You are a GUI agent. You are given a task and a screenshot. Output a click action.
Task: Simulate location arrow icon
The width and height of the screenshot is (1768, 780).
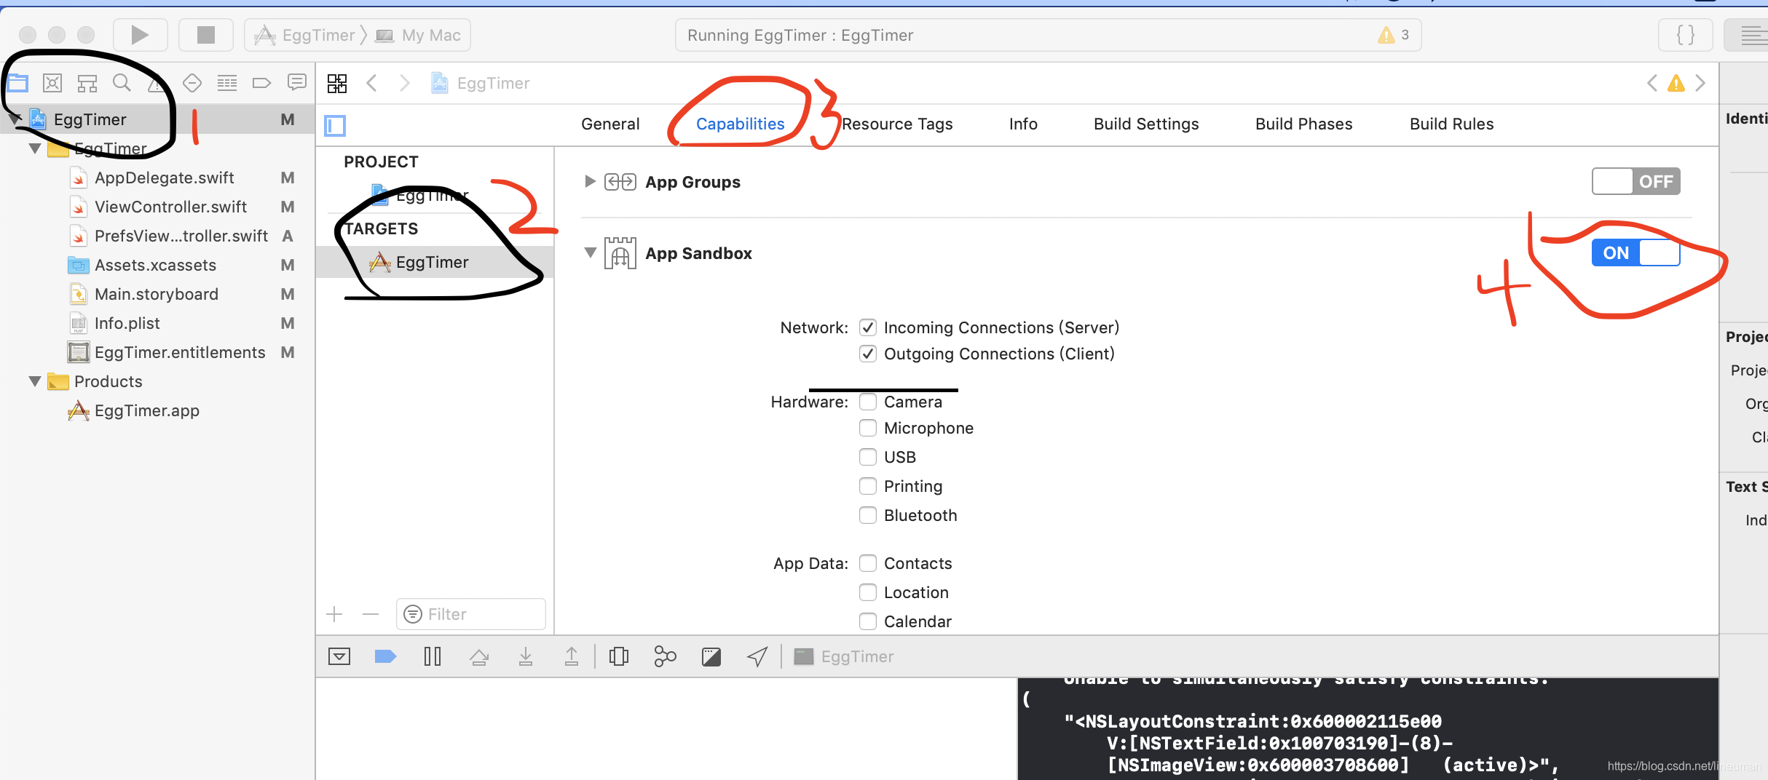pyautogui.click(x=757, y=656)
